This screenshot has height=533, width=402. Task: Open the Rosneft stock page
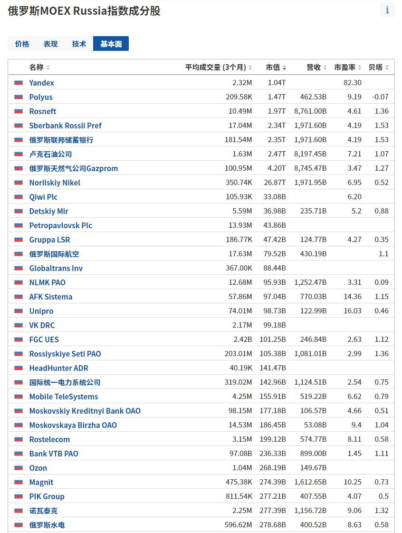click(43, 111)
